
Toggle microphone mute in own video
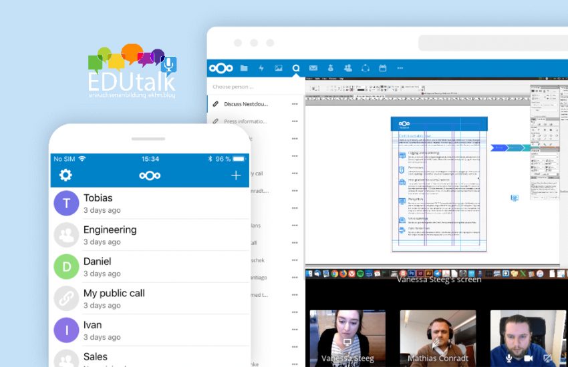point(509,358)
